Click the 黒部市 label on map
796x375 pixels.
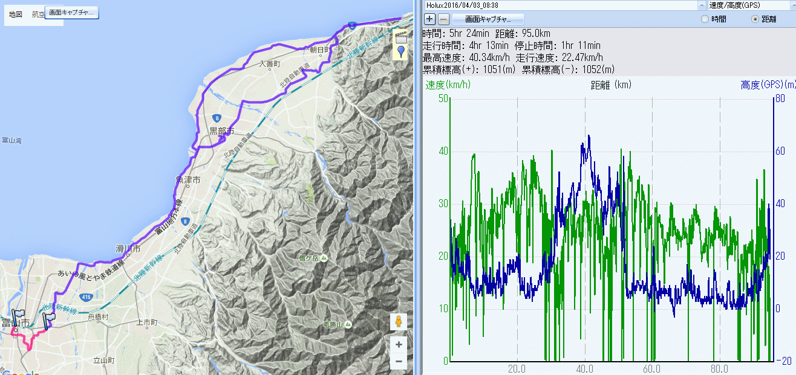pyautogui.click(x=221, y=130)
